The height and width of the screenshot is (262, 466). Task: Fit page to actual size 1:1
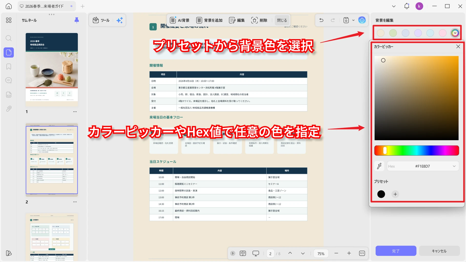tap(362, 253)
